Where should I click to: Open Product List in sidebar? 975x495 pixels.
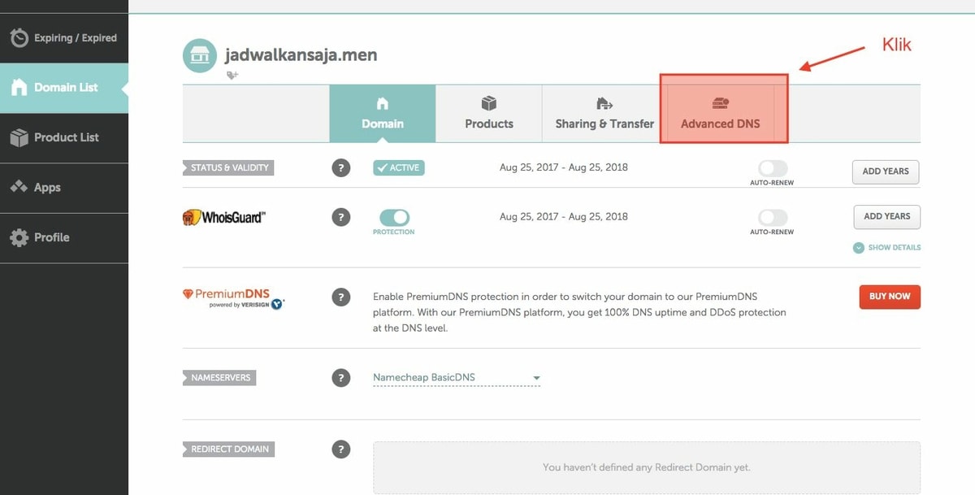coord(64,137)
